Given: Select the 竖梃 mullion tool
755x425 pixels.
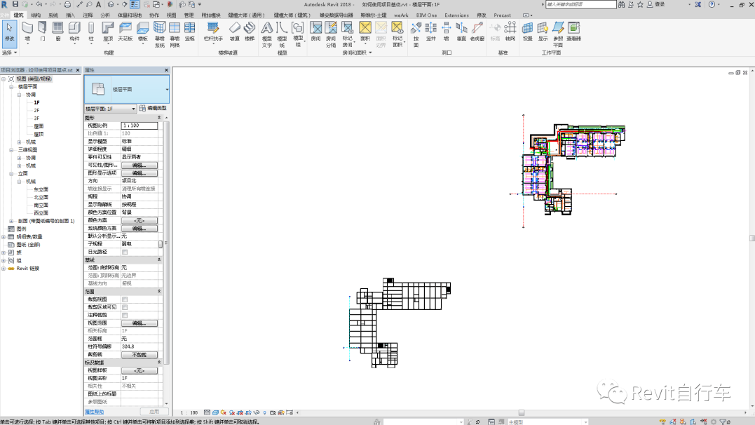Looking at the screenshot, I should (190, 32).
